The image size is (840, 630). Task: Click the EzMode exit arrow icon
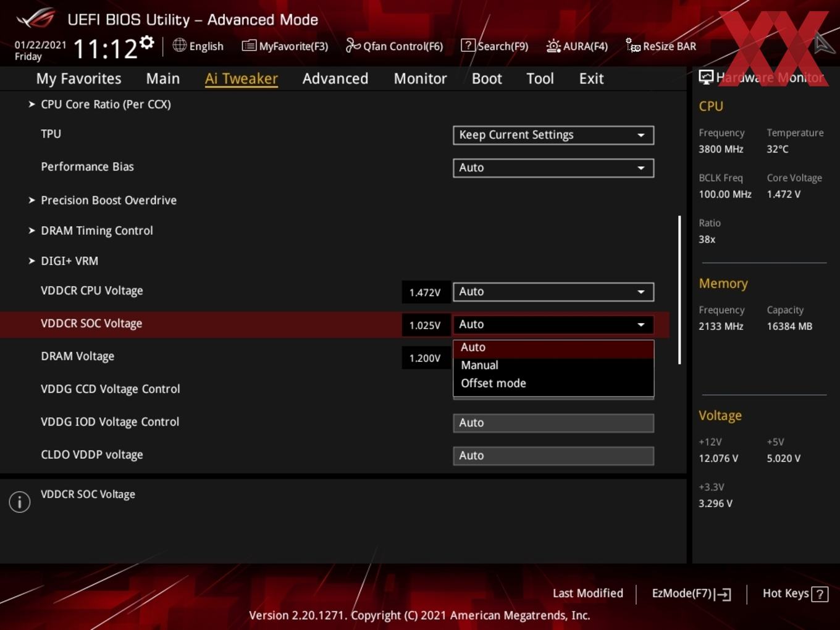[723, 594]
